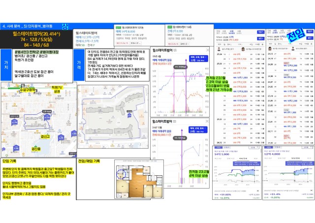The width and height of the screenshot is (315, 223).
Task: Close the 힐스테이트범어 29평 price chart panel
Action: [207, 121]
